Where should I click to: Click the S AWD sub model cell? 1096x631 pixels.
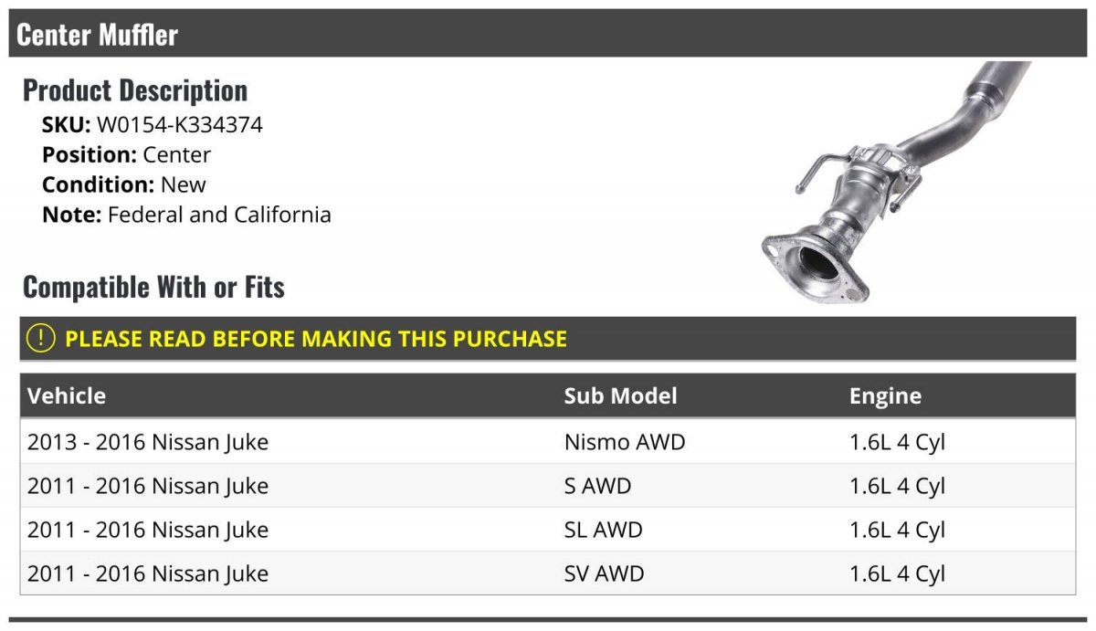597,486
